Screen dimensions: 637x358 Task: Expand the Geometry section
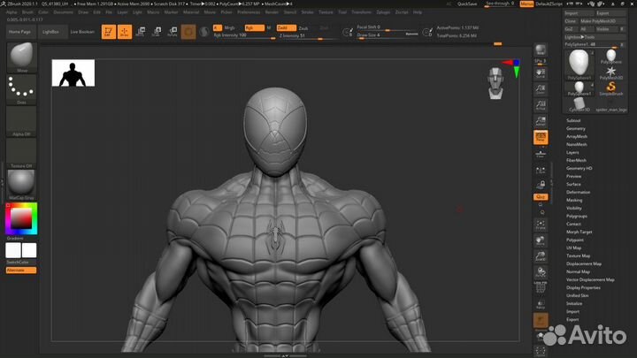[576, 128]
